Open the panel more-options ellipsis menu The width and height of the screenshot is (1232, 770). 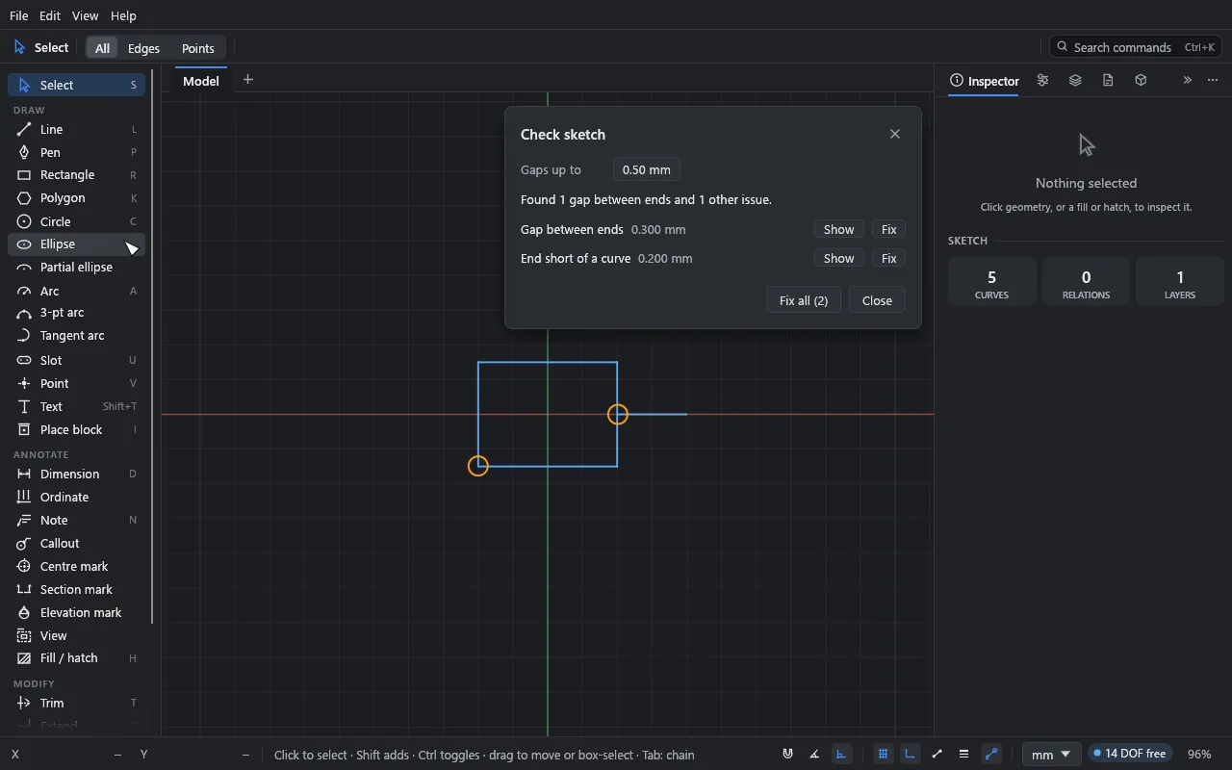(1213, 81)
